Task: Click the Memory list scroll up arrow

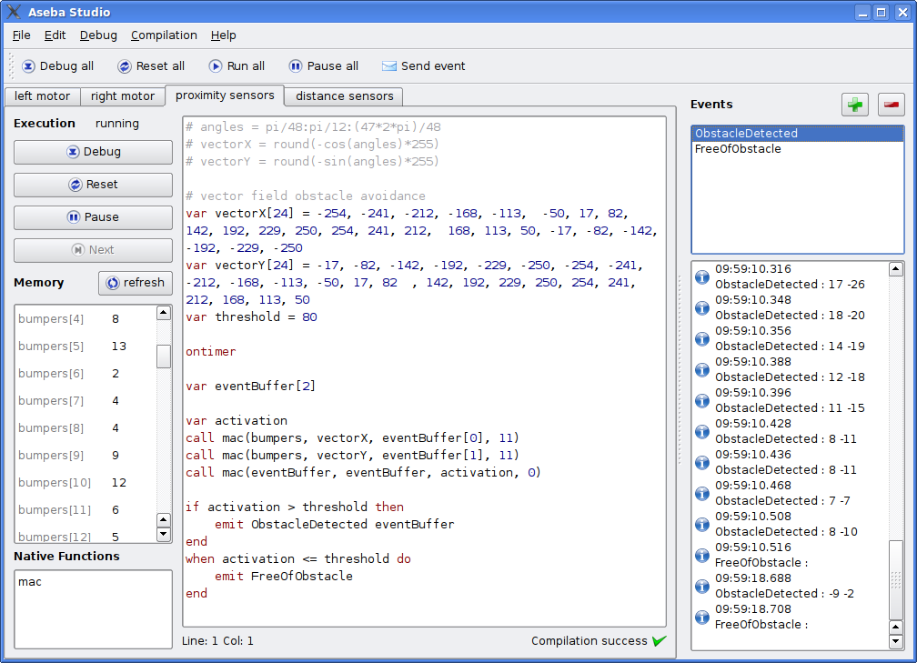Action: click(x=164, y=313)
